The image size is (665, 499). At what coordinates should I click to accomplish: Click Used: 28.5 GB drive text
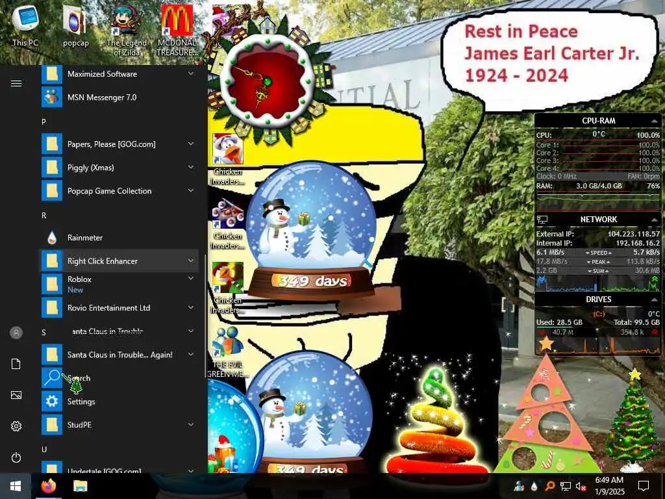pyautogui.click(x=559, y=322)
